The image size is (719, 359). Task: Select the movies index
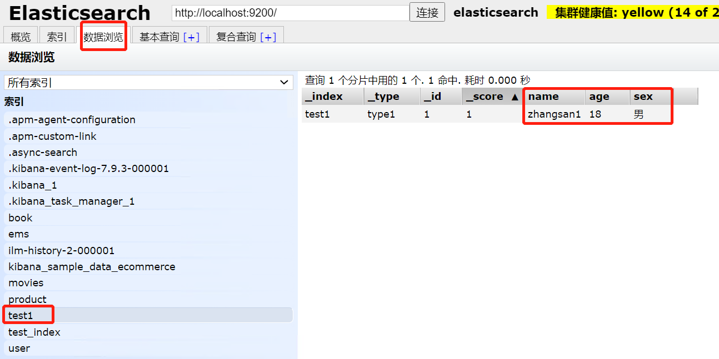coord(148,283)
